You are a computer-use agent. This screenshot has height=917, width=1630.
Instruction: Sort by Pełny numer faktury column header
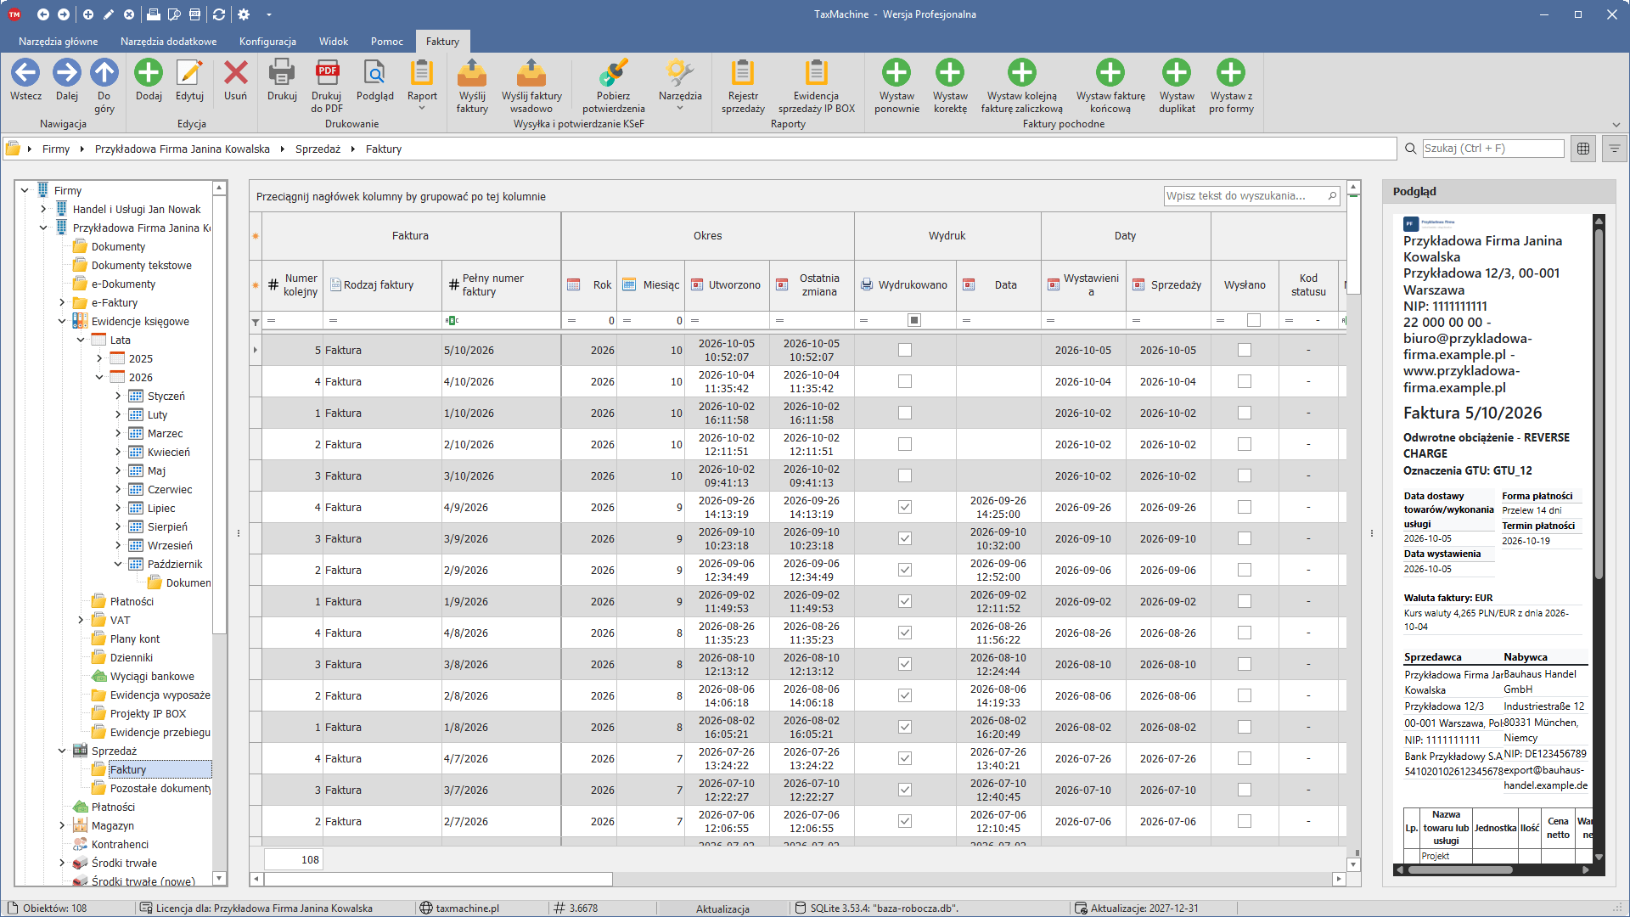tap(501, 284)
